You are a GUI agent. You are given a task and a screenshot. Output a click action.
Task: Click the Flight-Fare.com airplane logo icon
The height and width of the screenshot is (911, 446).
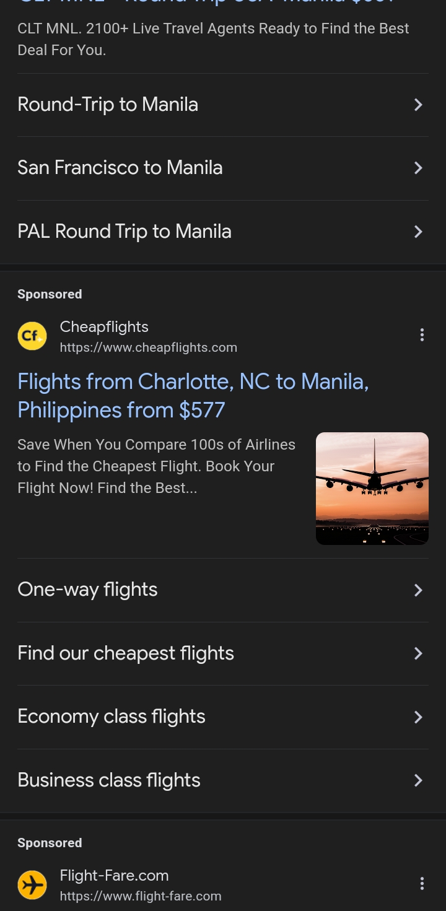tap(32, 885)
